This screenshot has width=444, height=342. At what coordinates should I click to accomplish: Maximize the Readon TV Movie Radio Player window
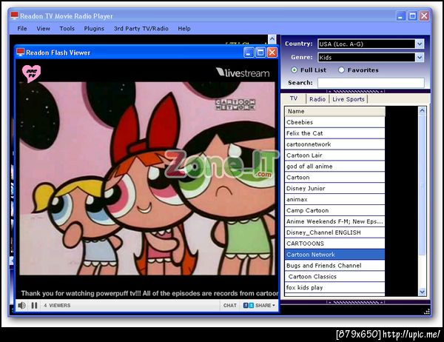click(413, 16)
